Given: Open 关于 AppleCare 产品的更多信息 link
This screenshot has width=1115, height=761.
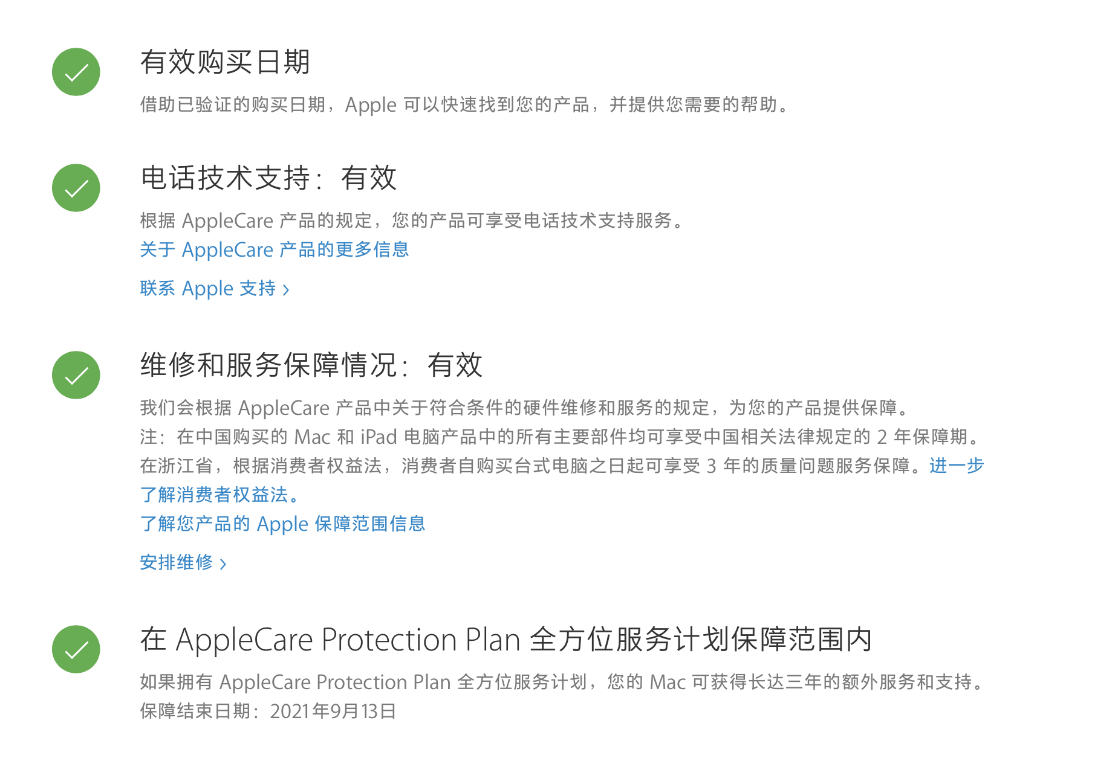Looking at the screenshot, I should point(275,249).
